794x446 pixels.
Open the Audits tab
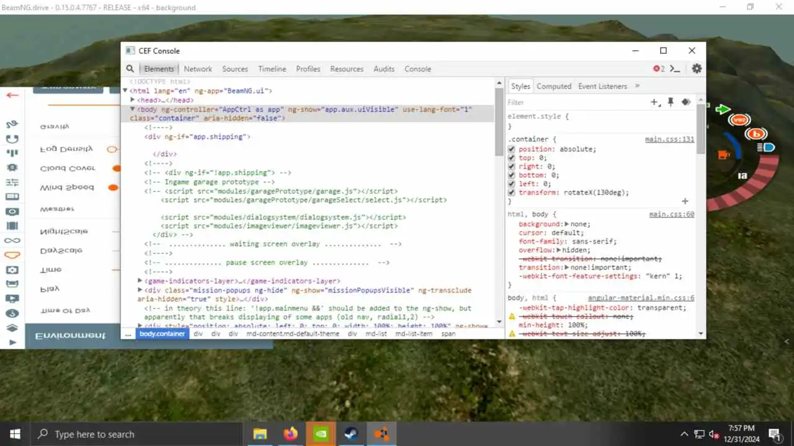[384, 69]
